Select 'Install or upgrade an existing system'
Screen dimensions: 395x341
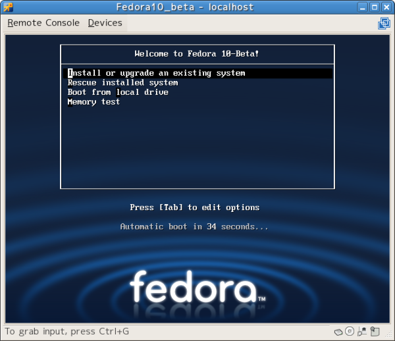tap(197, 73)
